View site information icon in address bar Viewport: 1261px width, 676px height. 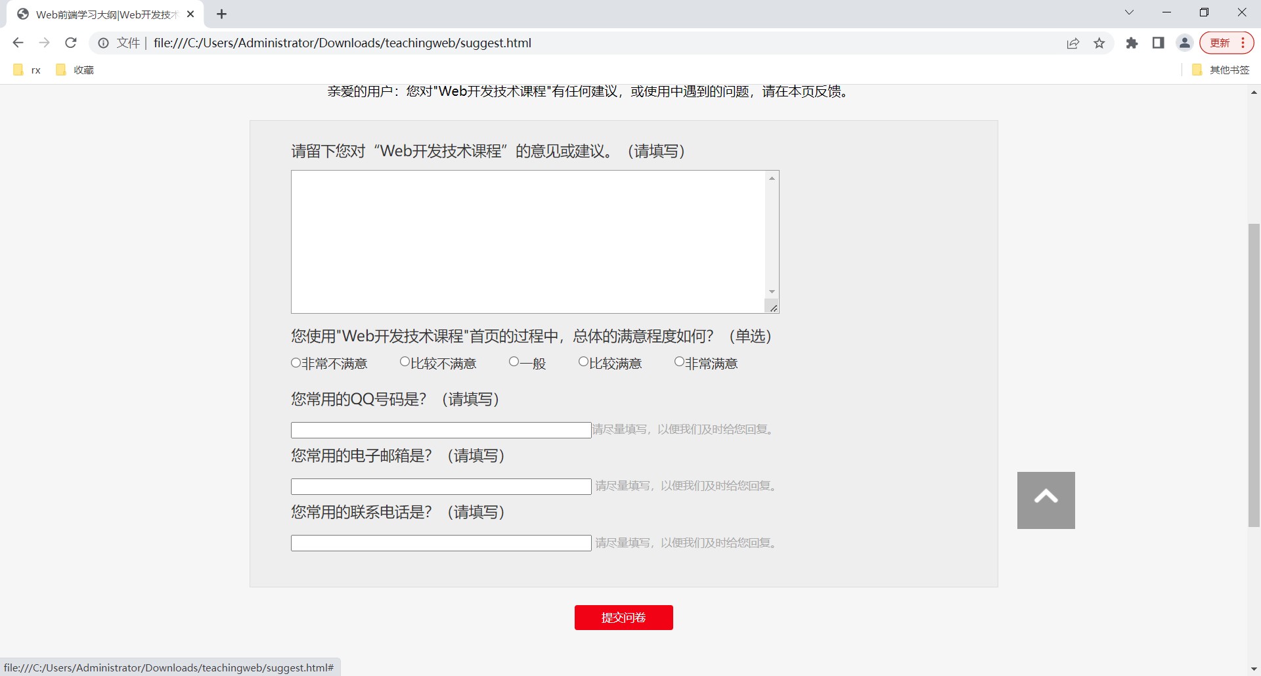(x=103, y=43)
